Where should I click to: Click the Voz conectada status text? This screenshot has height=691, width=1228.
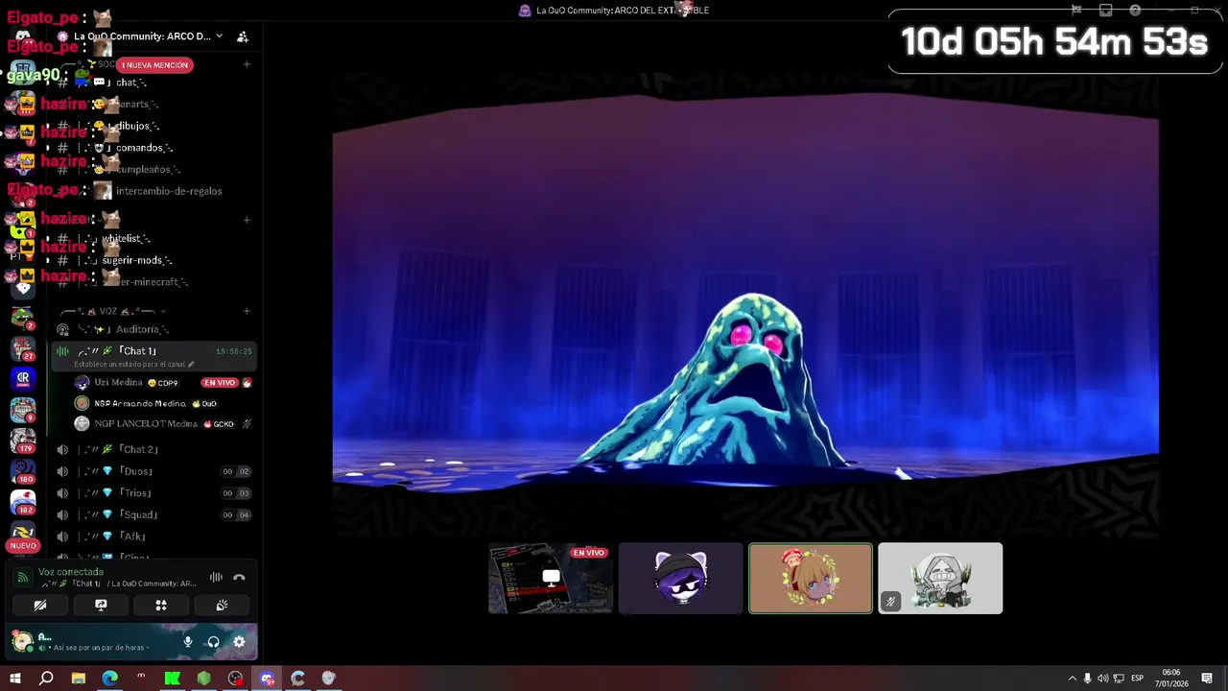[71, 572]
